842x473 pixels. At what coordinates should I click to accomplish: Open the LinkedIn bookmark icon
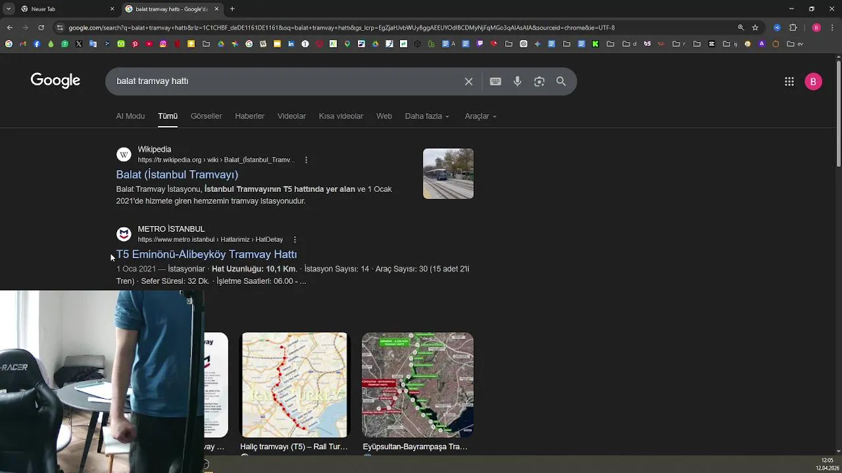[291, 44]
